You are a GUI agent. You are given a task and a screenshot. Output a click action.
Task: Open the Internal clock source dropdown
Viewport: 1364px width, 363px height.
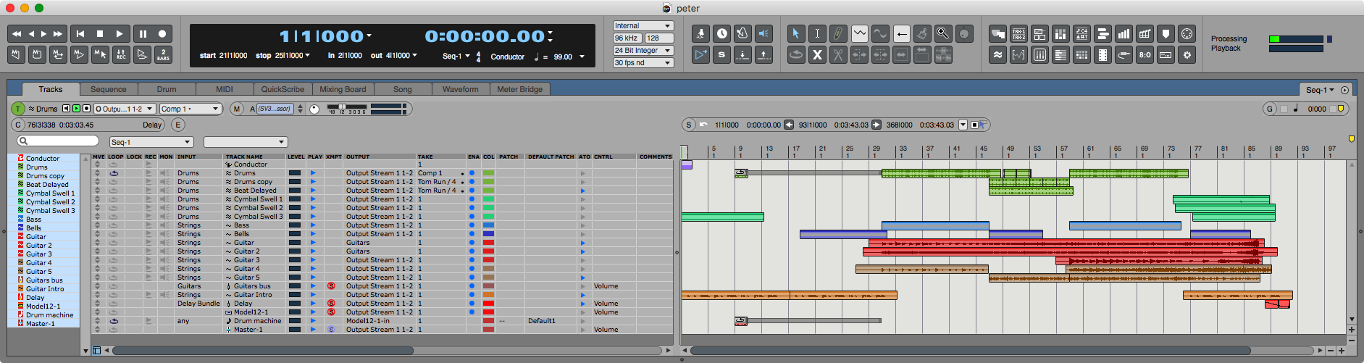click(643, 25)
